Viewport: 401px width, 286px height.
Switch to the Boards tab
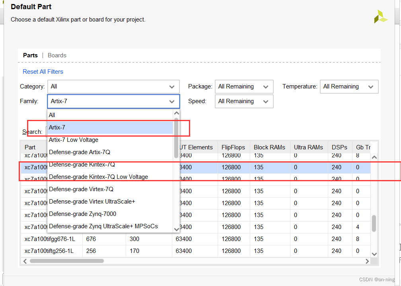(x=57, y=55)
